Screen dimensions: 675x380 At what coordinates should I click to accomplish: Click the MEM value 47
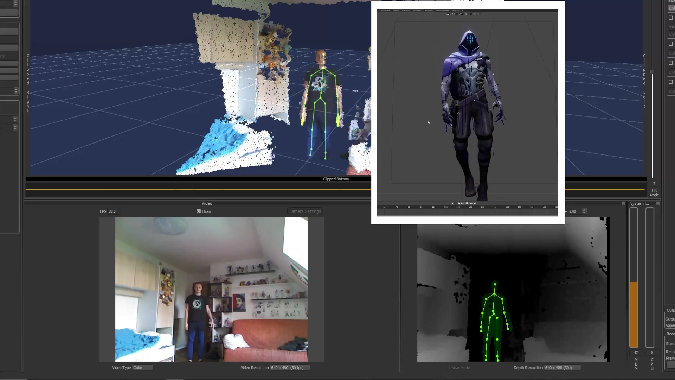point(636,353)
